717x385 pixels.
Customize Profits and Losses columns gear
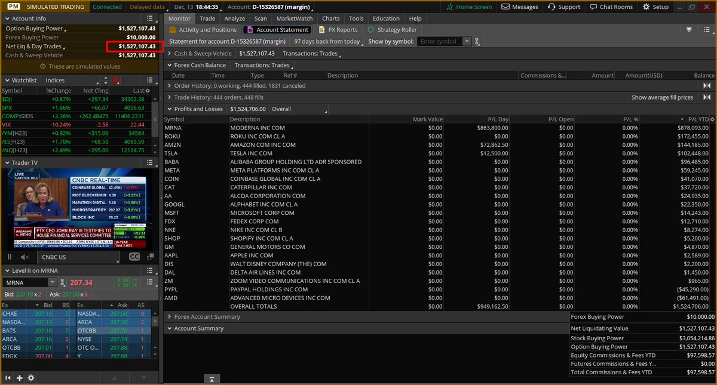(x=712, y=119)
